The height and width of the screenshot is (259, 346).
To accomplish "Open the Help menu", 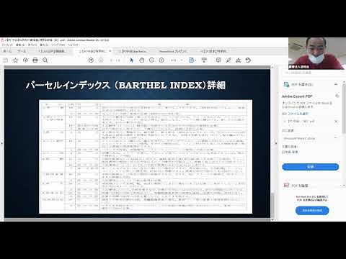I will 73,45.
